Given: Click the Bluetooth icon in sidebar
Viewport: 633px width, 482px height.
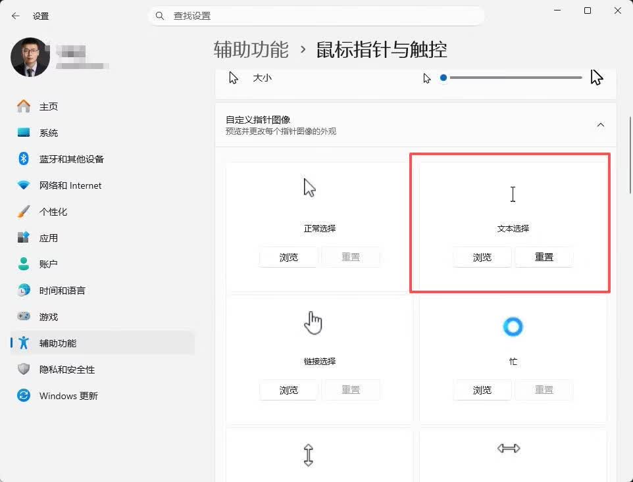Looking at the screenshot, I should pos(24,159).
